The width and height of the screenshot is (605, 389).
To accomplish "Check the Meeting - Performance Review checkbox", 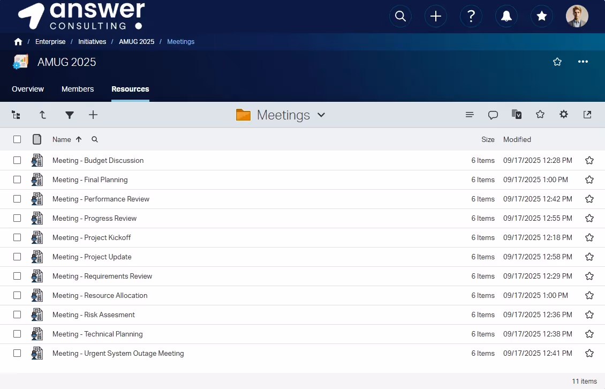I will tap(17, 199).
